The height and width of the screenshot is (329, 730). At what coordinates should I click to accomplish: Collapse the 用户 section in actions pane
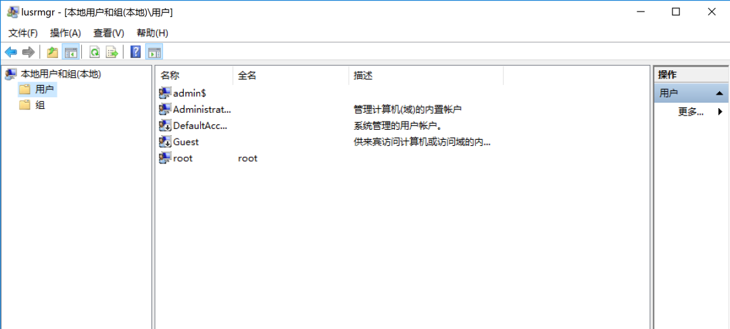pyautogui.click(x=720, y=93)
